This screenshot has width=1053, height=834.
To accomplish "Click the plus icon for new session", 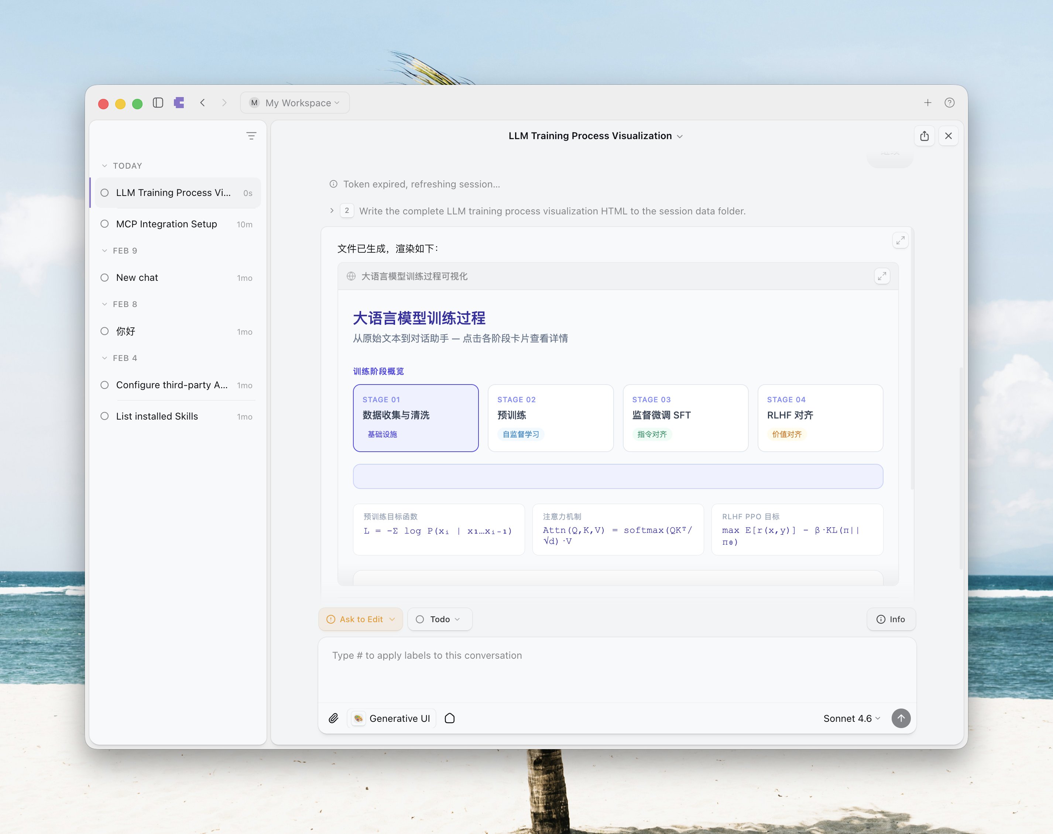I will point(927,103).
